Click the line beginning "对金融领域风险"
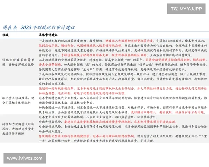This screenshot has height=167, width=209. click(x=123, y=127)
